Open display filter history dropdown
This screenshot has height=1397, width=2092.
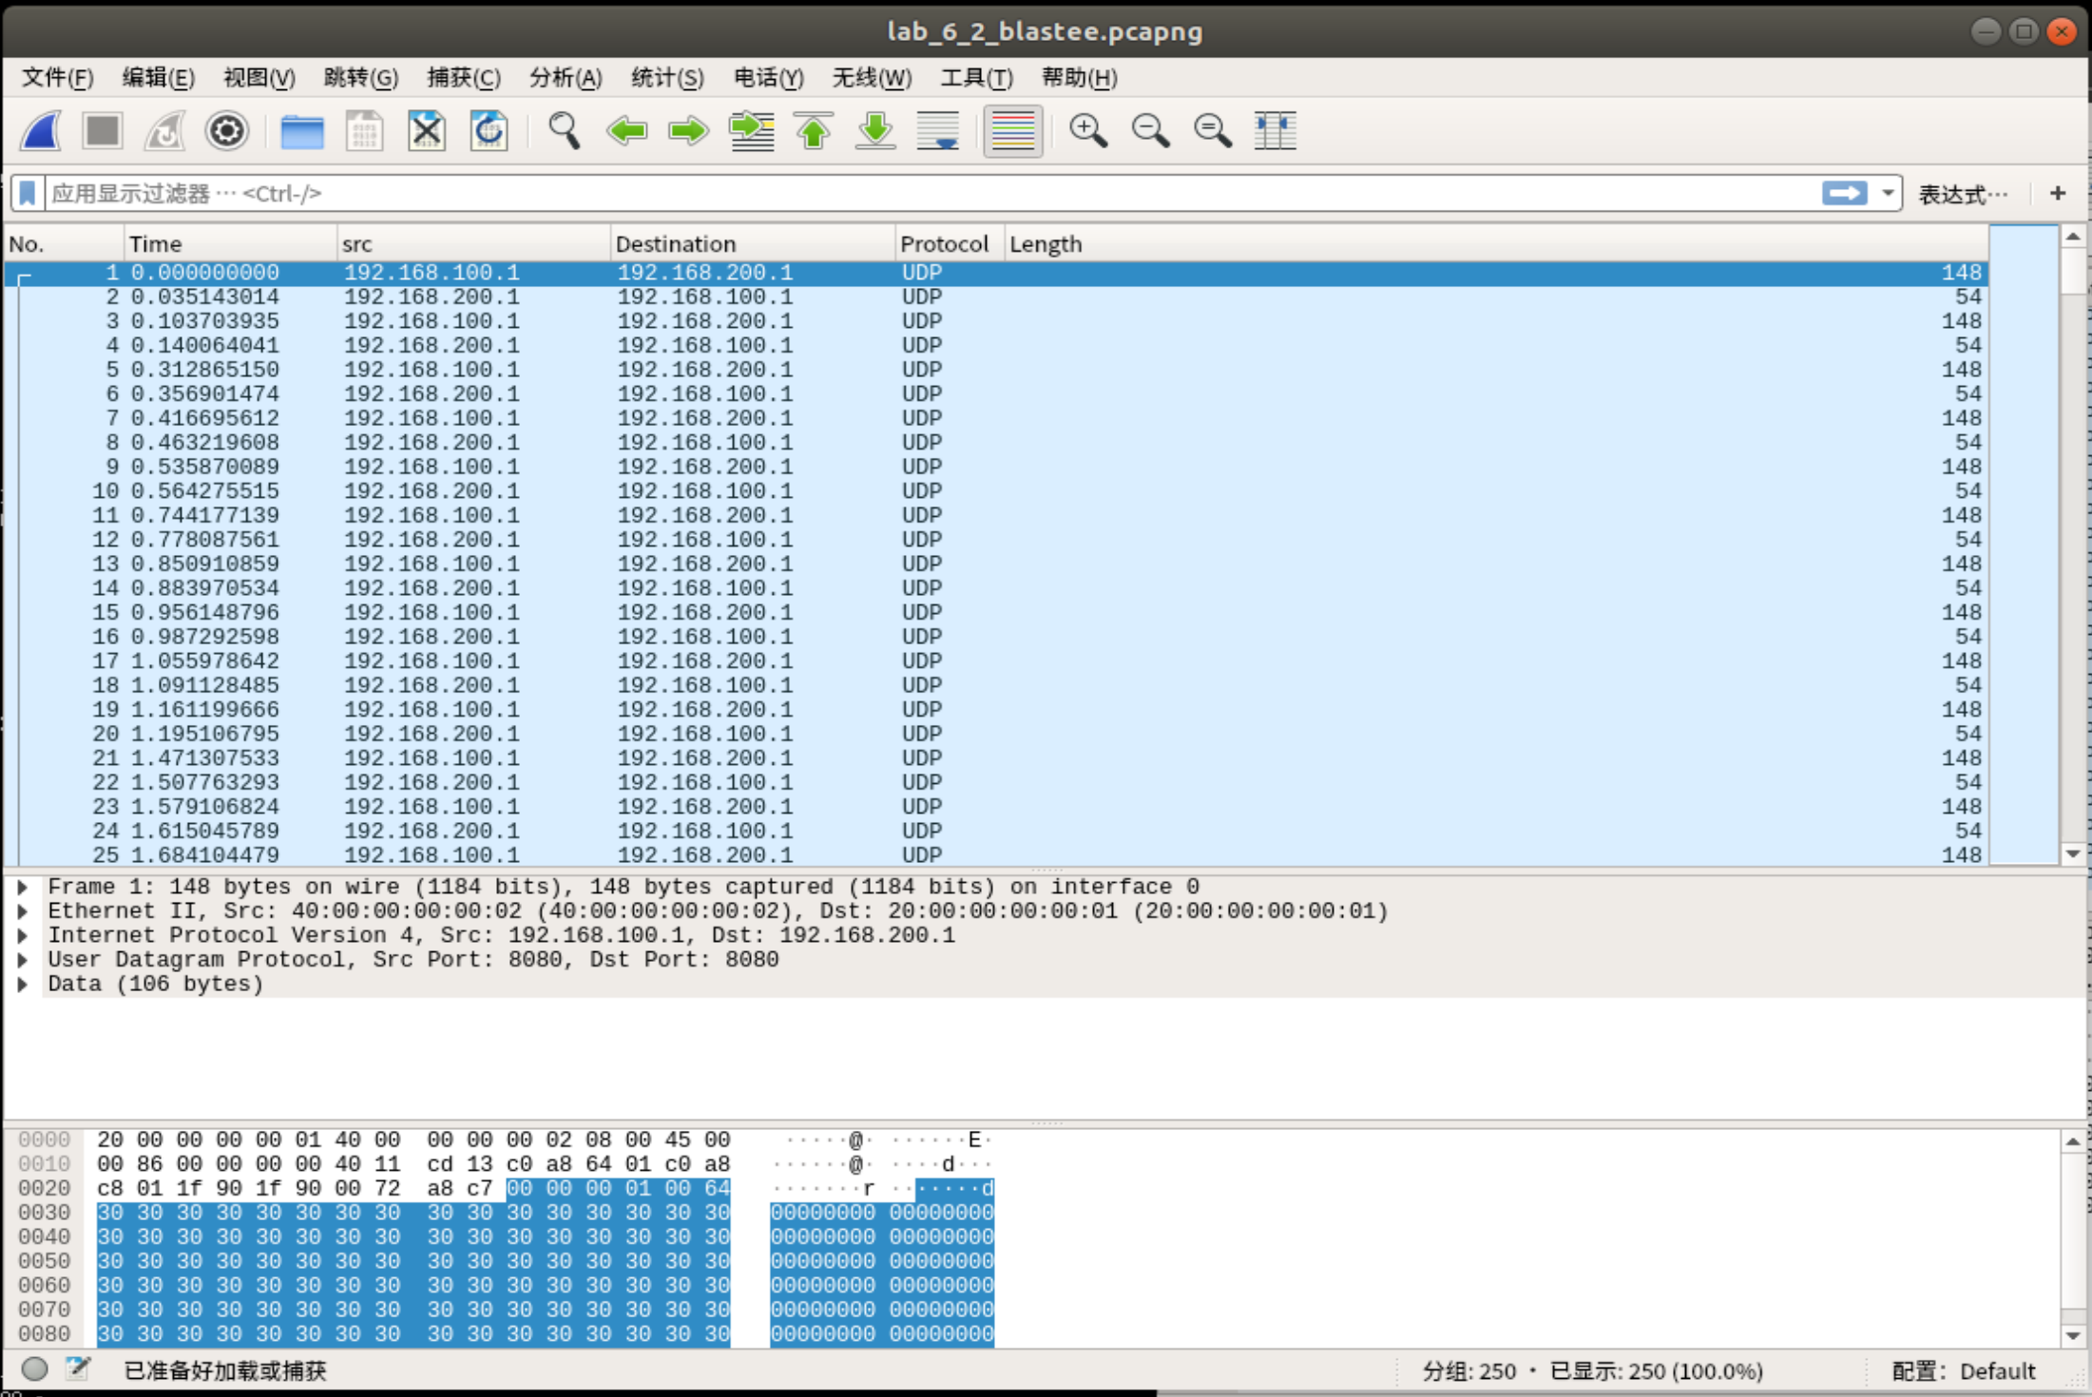pos(1888,194)
